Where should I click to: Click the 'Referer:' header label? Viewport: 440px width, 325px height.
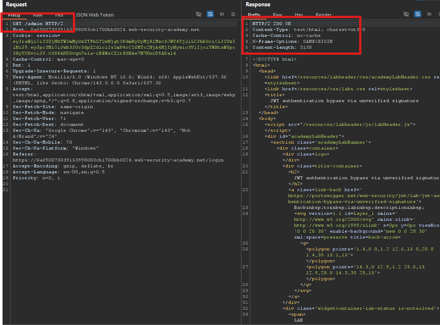[x=24, y=154]
